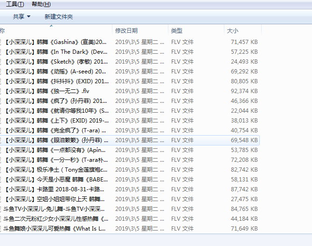Select the 韩舞《就请你等我10年》 file
The height and width of the screenshot is (246, 312).
[x=55, y=111]
